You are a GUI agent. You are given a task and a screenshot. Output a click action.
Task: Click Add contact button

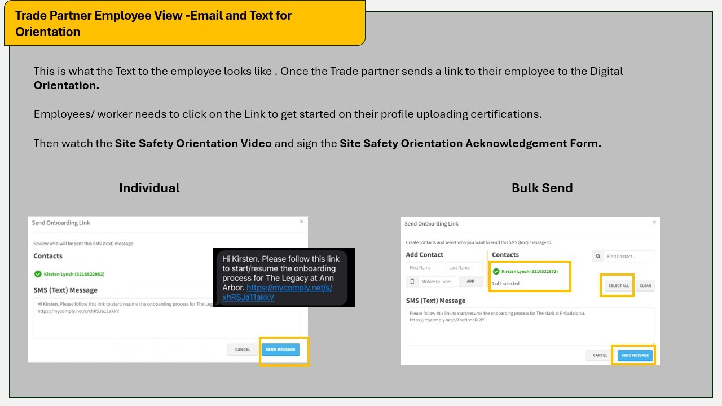(470, 281)
